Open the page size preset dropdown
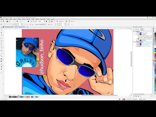The width and height of the screenshot is (156, 117). tap(13, 24)
